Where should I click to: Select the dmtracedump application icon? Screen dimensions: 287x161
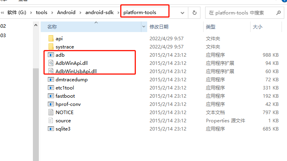51,79
